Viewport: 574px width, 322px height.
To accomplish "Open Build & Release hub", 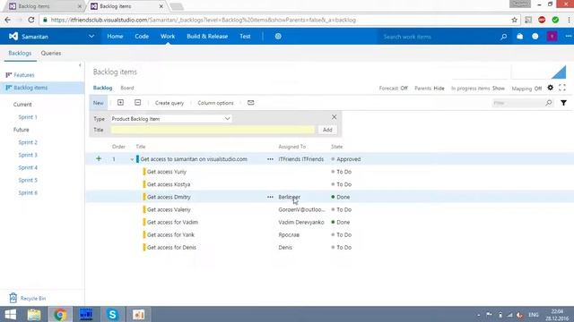I will [207, 36].
